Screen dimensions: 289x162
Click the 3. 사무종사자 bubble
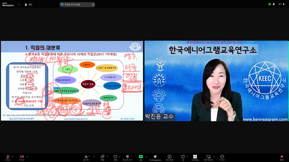[111, 77]
